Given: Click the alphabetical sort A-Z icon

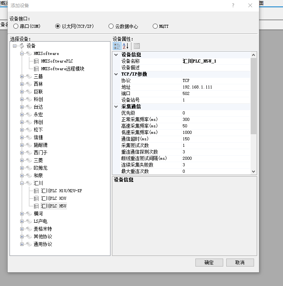Looking at the screenshot, I should (x=126, y=46).
